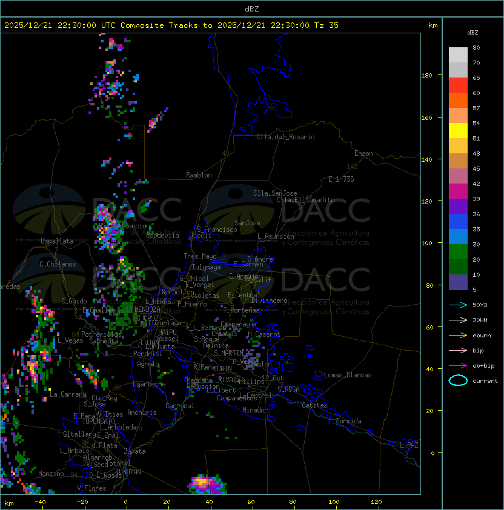
Task: Click the Manzano place label
Action: [x=51, y=474]
